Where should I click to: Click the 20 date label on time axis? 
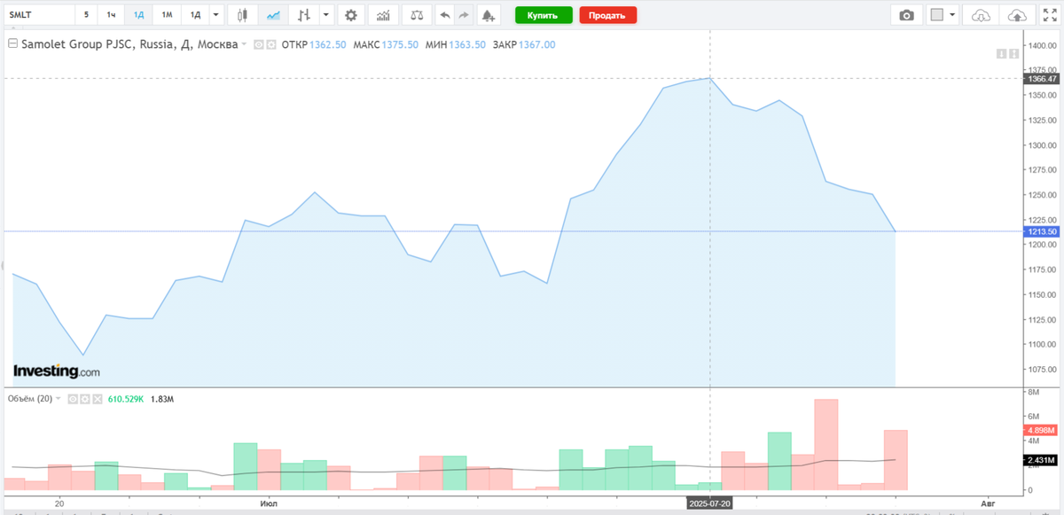(x=59, y=503)
